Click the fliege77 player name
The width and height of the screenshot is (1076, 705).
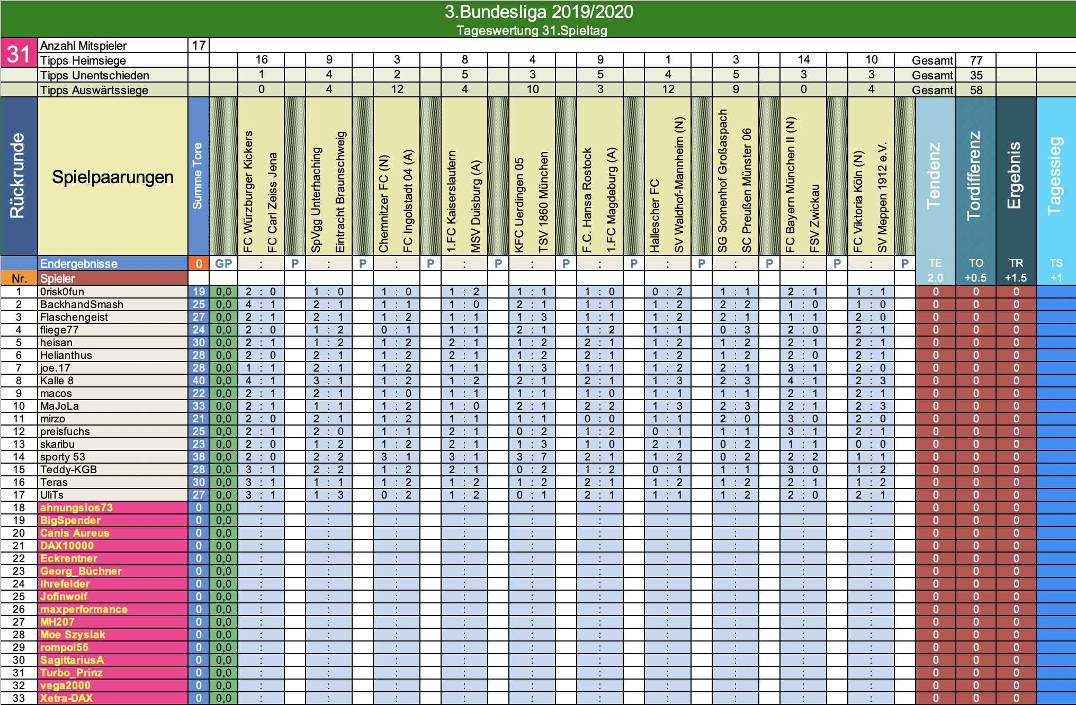pos(59,330)
